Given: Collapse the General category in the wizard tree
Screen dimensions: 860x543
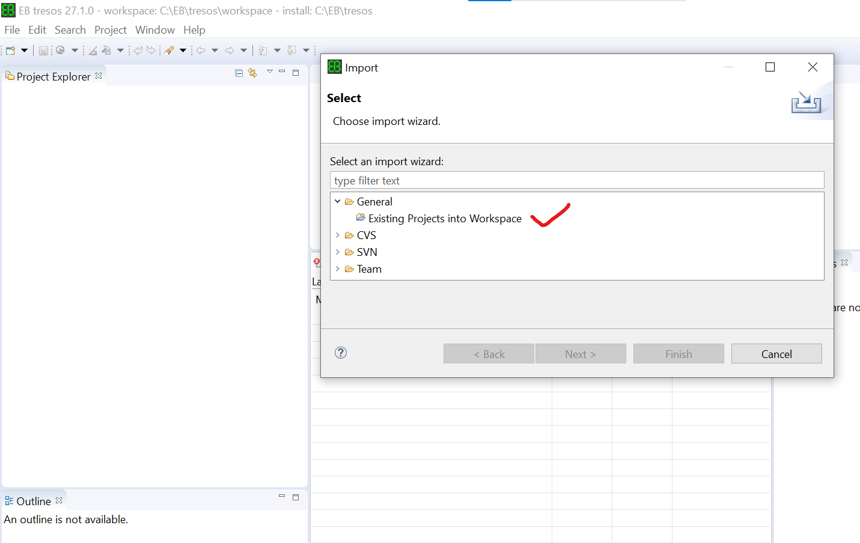Looking at the screenshot, I should coord(337,202).
